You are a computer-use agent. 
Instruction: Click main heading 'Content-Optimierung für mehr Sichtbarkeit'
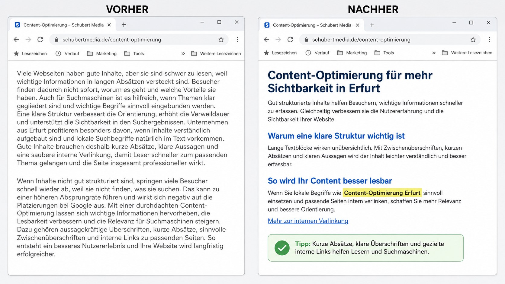350,82
